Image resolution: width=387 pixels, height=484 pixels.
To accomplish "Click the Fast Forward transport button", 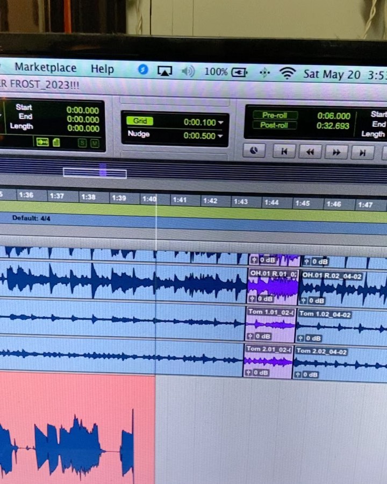I will tap(336, 152).
